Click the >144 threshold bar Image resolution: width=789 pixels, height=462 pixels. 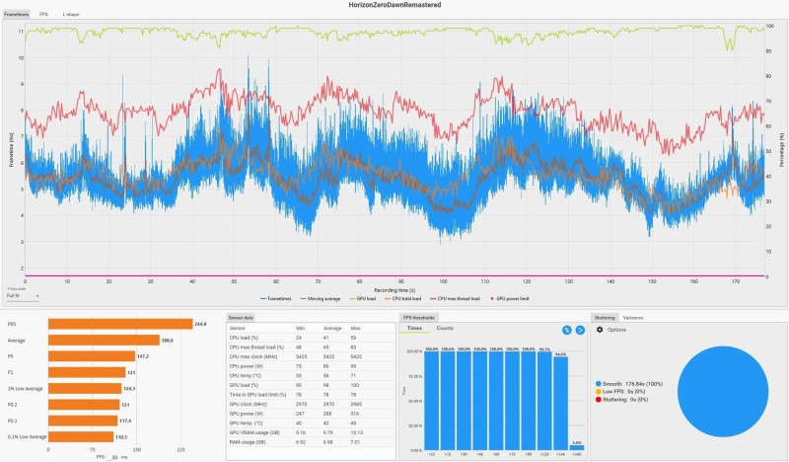click(560, 403)
